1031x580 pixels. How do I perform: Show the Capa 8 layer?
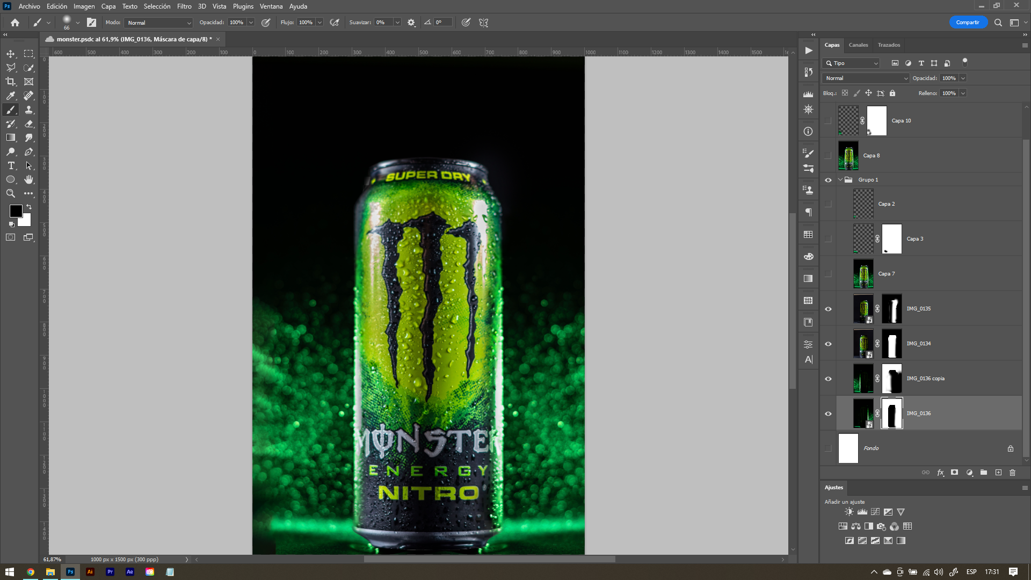828,156
